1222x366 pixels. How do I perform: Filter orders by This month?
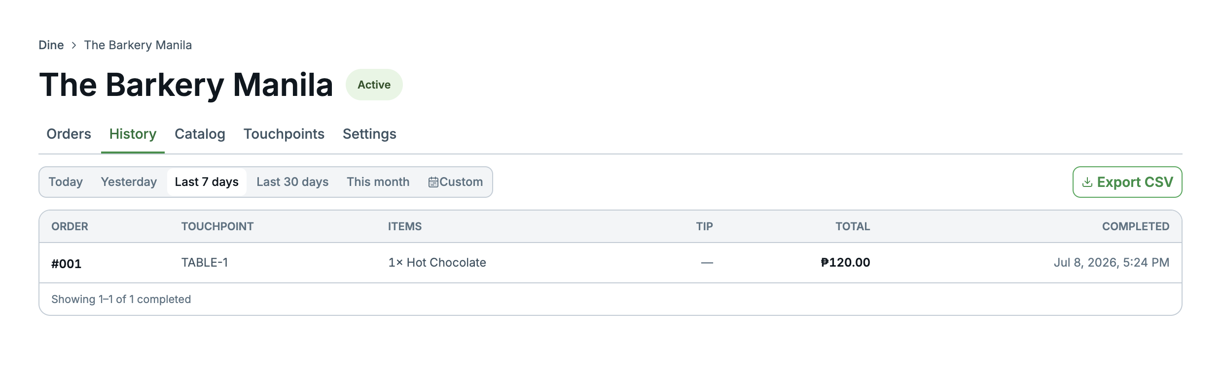pyautogui.click(x=378, y=182)
